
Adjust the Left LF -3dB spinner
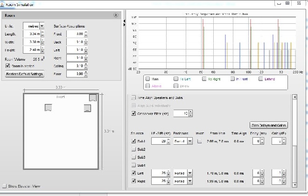click(168, 173)
